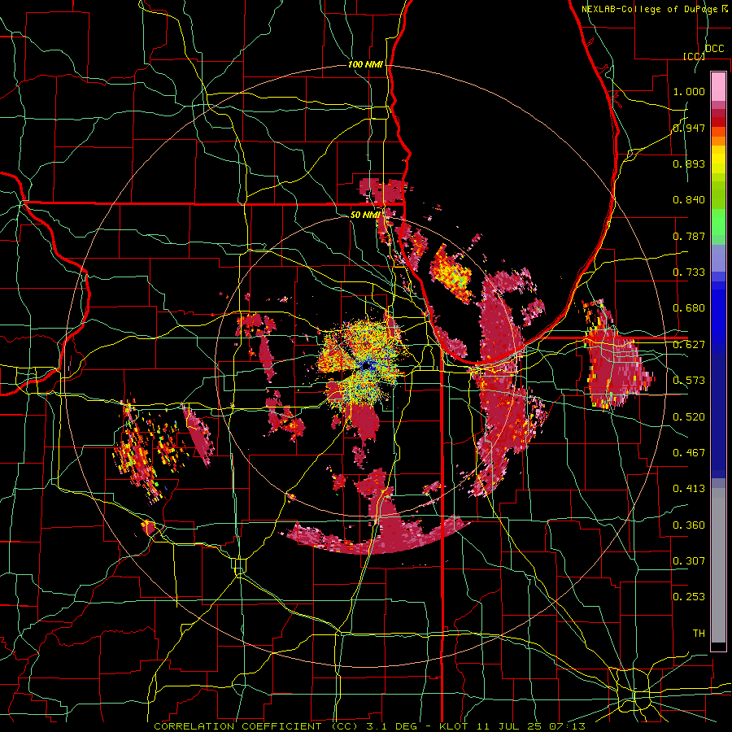Pick the gray swatch on the lower color bar

[718, 567]
